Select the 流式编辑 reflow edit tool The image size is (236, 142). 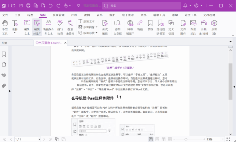pos(105,27)
